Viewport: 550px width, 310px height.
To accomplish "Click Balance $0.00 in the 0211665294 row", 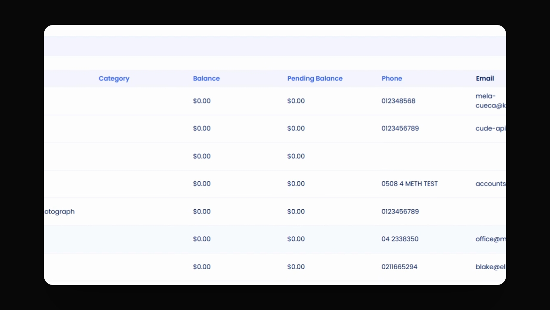I will (201, 267).
